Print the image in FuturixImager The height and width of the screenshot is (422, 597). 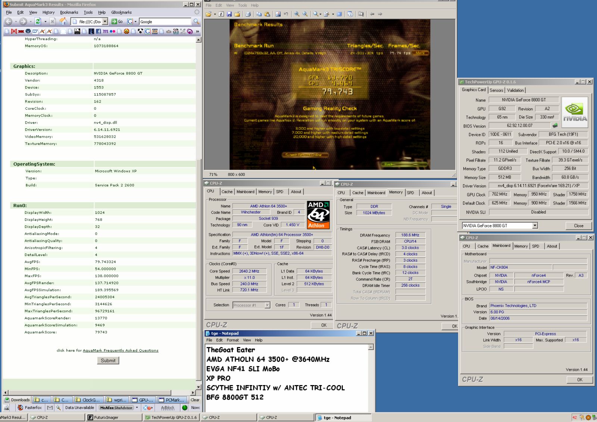(x=248, y=14)
